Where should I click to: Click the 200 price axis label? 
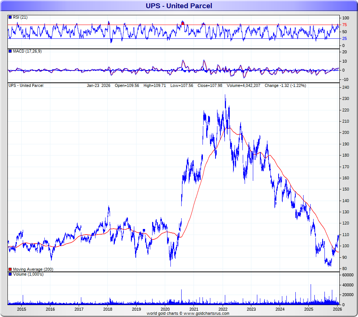point(346,132)
